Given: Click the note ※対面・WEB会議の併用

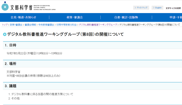Looking at the screenshot, I should point(21,76).
